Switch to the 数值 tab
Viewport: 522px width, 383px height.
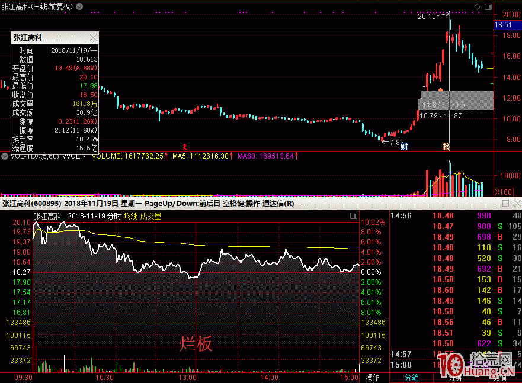pyautogui.click(x=499, y=378)
